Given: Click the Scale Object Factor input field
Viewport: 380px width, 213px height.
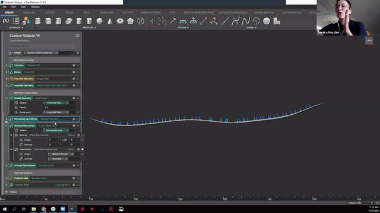Looking at the screenshot, I should 59,108.
